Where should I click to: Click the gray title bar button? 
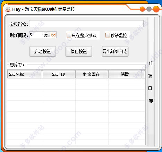(149, 9)
